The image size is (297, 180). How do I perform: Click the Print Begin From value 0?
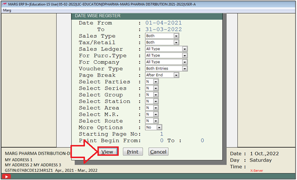pos(162,140)
